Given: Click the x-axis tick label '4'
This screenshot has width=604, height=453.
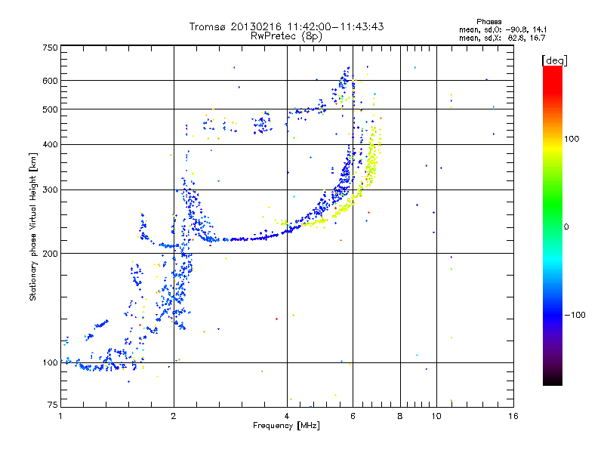Looking at the screenshot, I should [287, 416].
